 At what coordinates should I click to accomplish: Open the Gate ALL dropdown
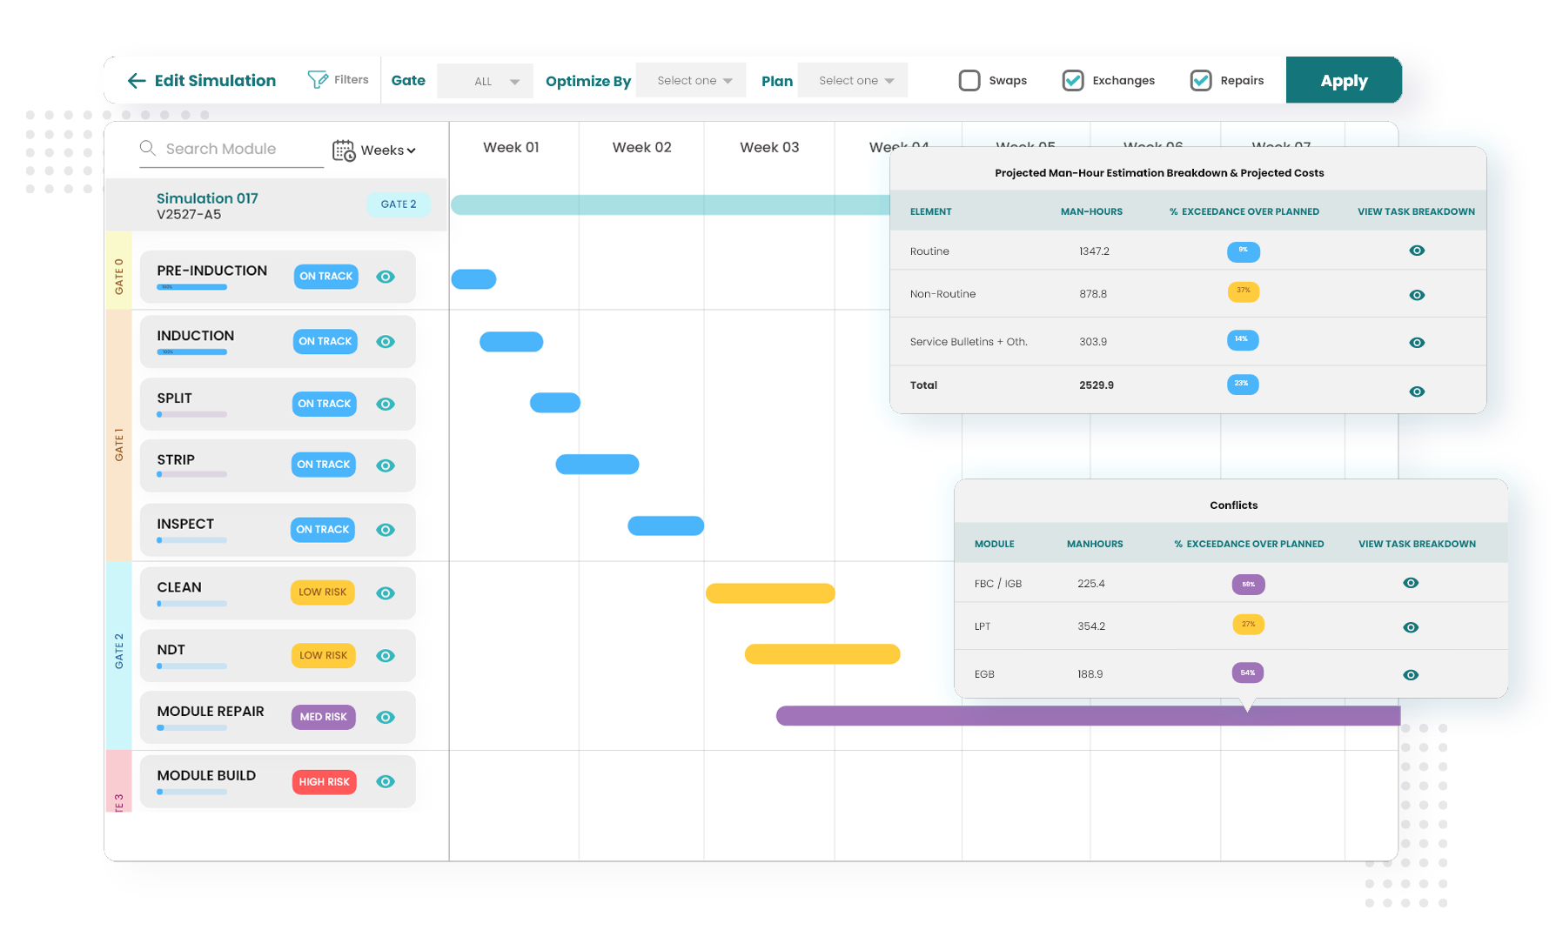485,81
